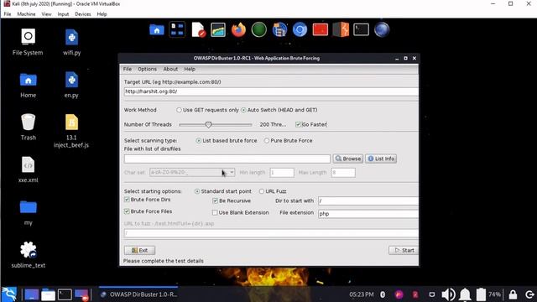
Task: Open the Kali applications menu icon
Action: coord(9,294)
